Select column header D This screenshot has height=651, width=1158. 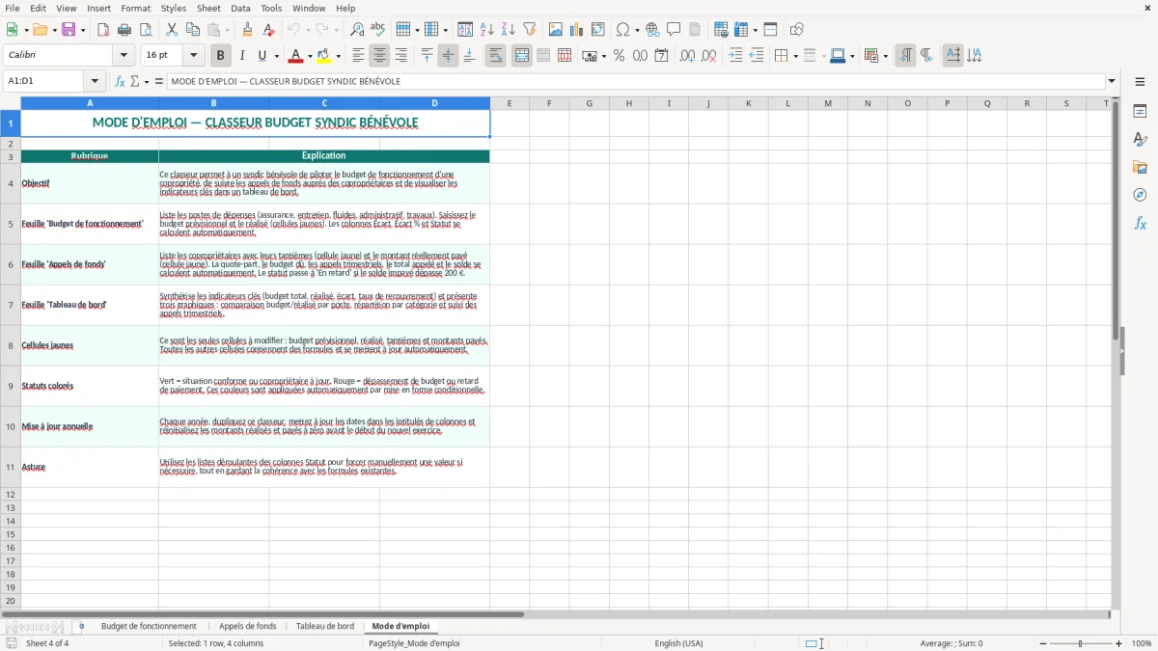point(434,103)
